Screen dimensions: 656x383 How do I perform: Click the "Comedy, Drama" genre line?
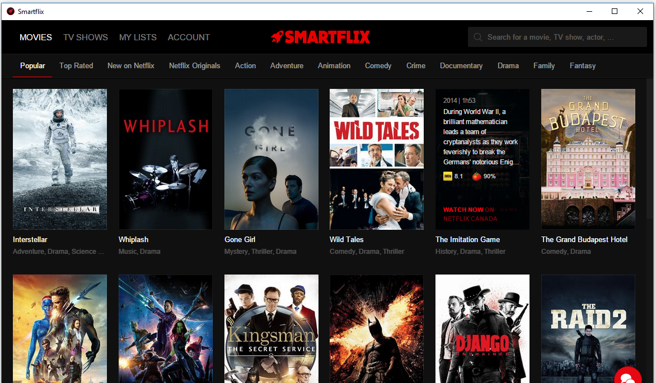(x=566, y=251)
